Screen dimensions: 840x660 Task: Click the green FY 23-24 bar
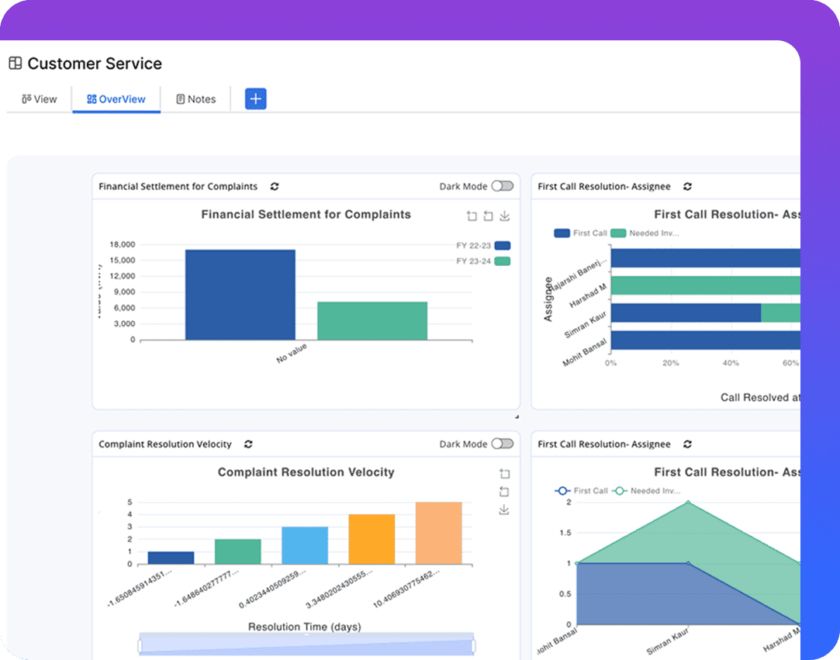[372, 321]
